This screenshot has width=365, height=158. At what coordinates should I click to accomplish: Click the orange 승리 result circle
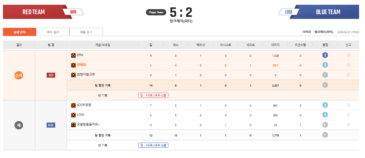(x=19, y=75)
